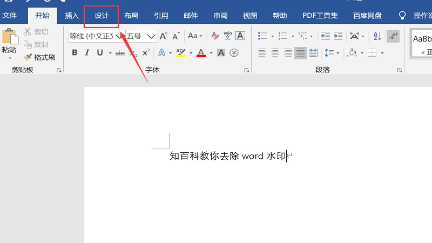Increase font size with the enlarged A icon
The height and width of the screenshot is (243, 432).
(163, 36)
